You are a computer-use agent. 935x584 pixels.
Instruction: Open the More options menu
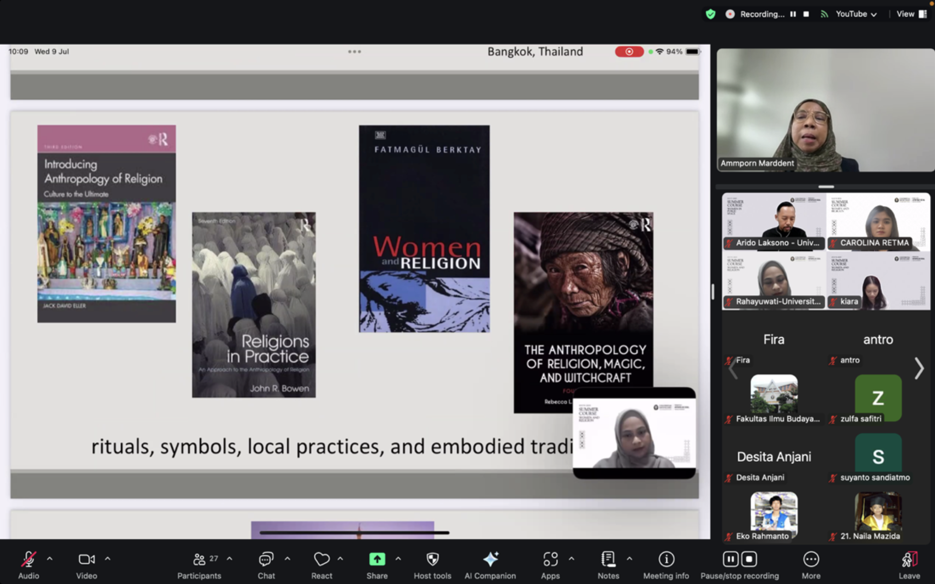click(811, 560)
